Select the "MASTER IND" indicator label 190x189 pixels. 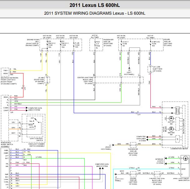pos(171,134)
